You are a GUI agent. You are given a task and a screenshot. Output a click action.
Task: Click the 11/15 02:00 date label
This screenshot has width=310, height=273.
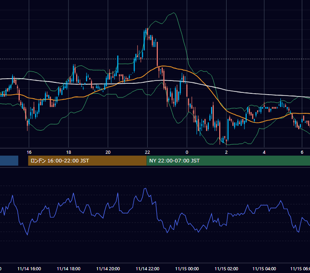pos(227,269)
